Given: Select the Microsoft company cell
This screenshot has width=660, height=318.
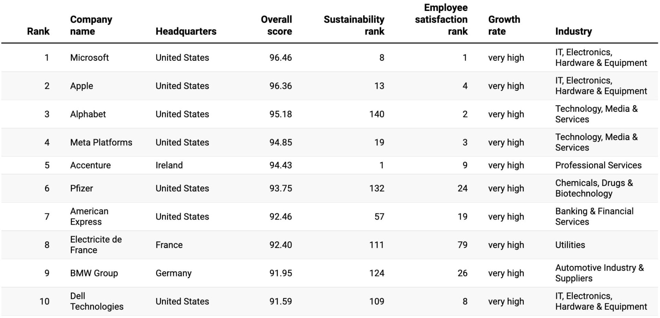Looking at the screenshot, I should click(x=89, y=58).
